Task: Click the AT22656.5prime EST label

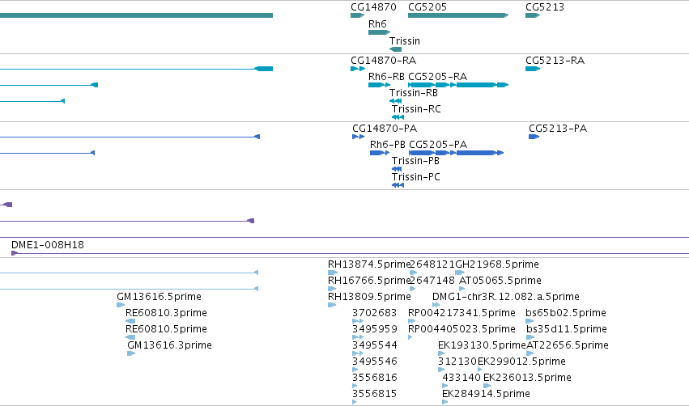Action: tap(568, 345)
